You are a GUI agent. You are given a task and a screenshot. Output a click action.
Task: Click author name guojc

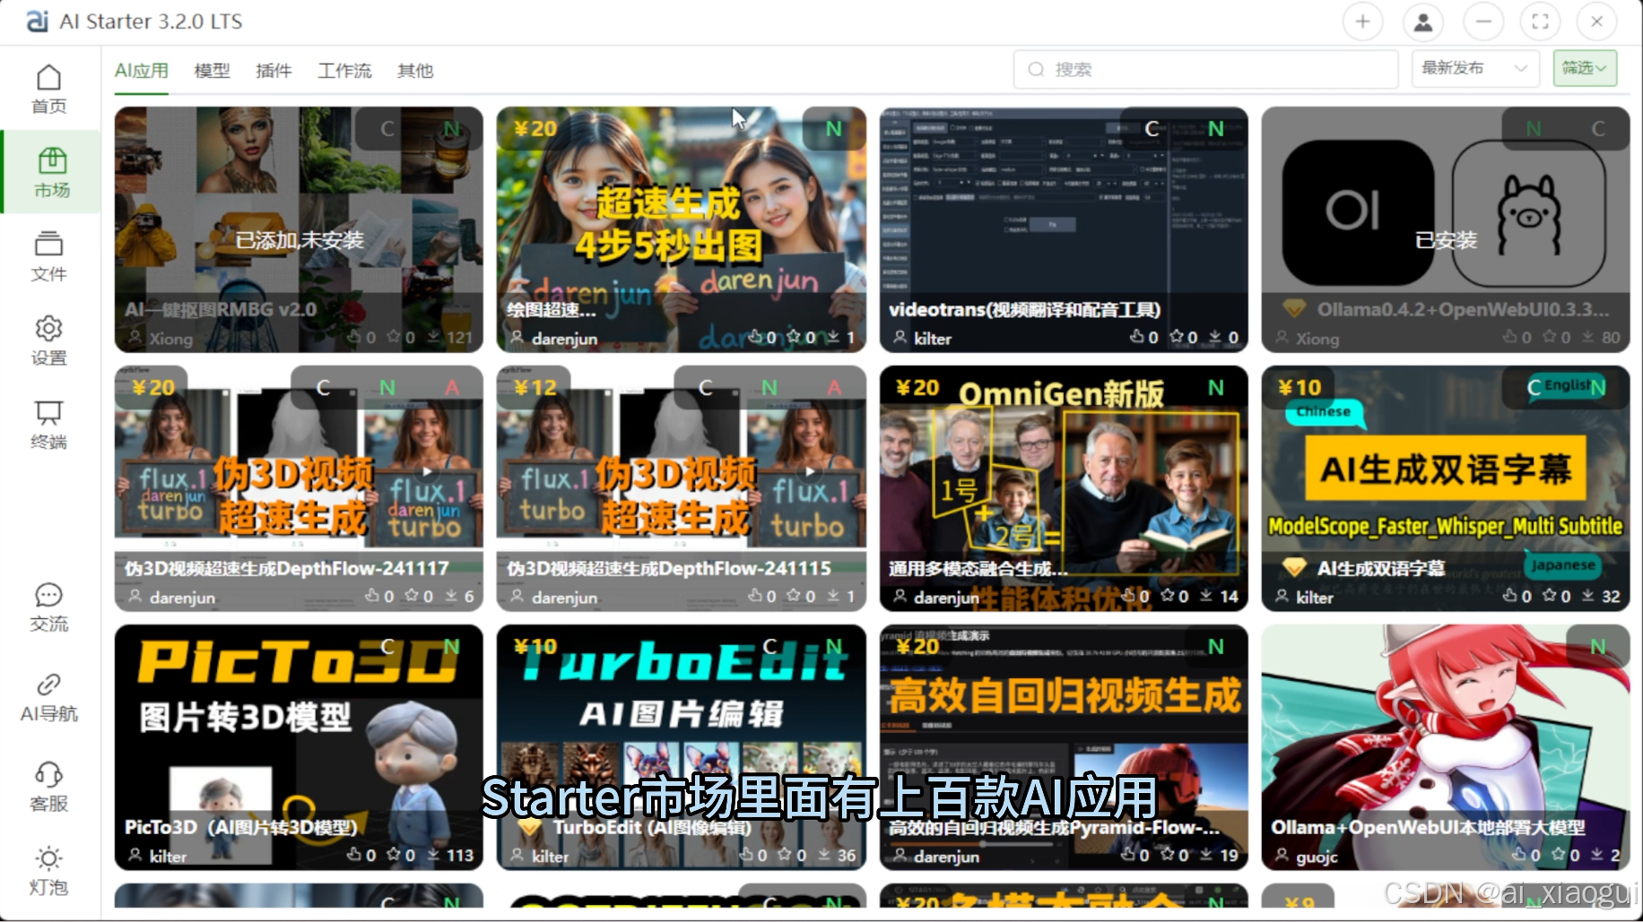1317,857
